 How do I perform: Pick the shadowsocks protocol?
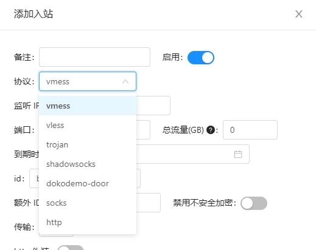click(88, 164)
